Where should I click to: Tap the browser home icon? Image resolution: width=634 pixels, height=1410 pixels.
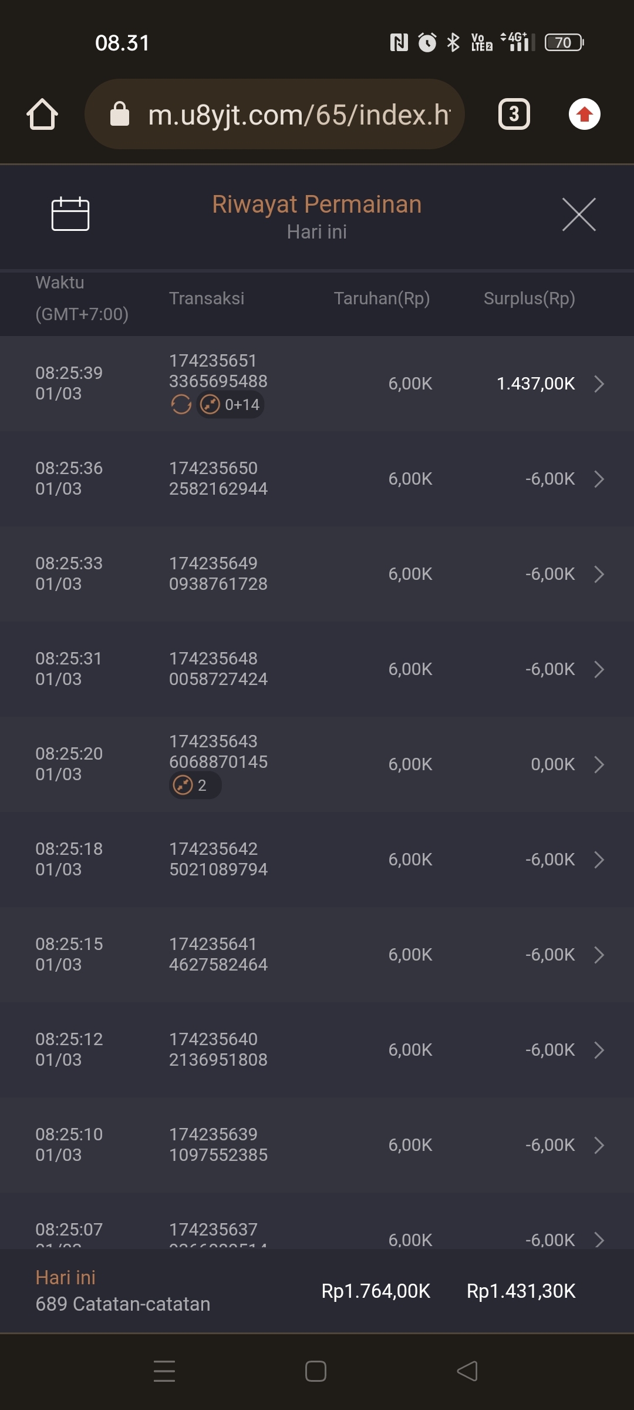[x=42, y=114]
